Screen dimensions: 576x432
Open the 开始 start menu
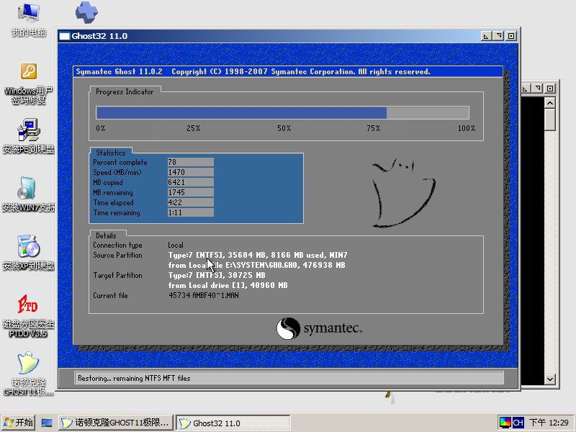[x=19, y=423]
